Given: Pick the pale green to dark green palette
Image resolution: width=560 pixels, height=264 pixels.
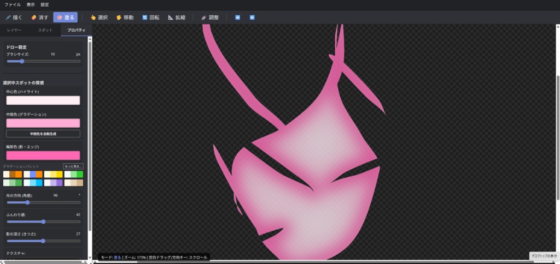Looking at the screenshot, I should 13,183.
